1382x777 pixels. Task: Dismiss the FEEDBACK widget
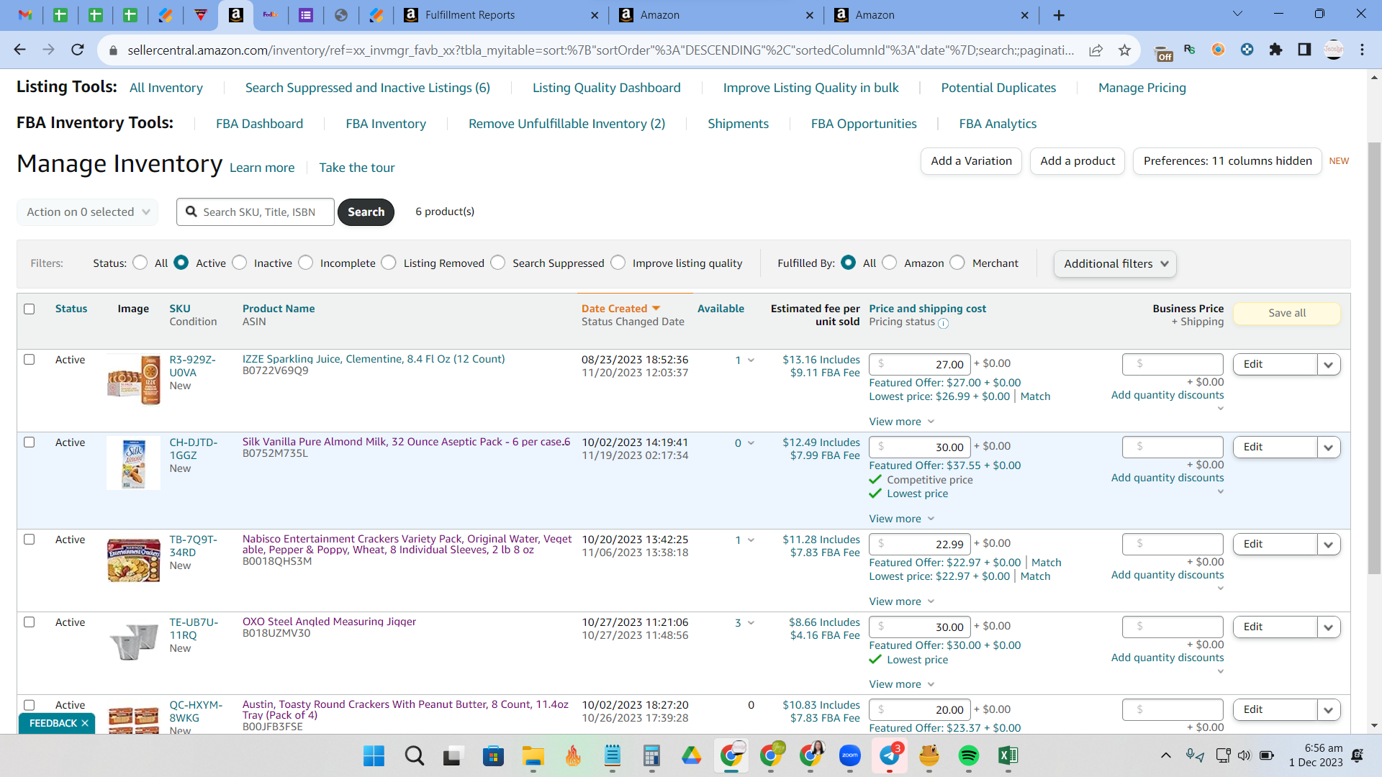click(85, 723)
